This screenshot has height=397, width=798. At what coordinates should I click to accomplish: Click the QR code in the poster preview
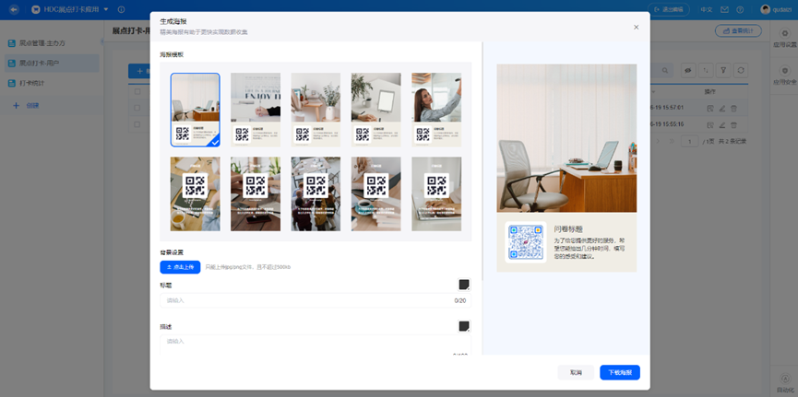(x=526, y=242)
